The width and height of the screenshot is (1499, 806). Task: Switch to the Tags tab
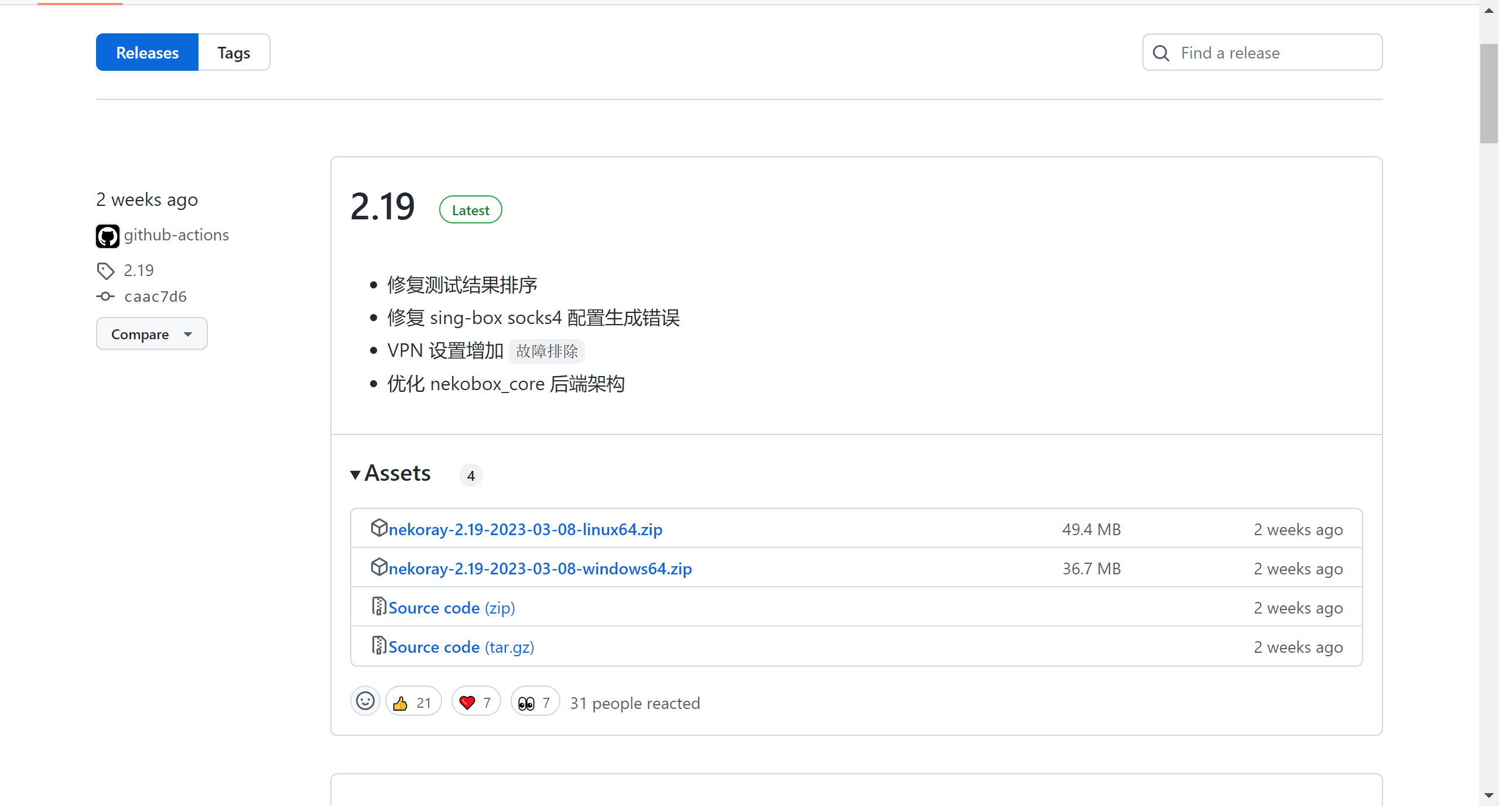pos(234,53)
